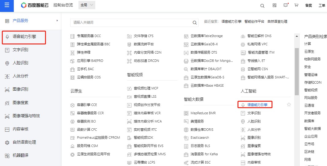Click the product list scrollbar thumb
This screenshot has width=327, height=166.
(x=297, y=72)
